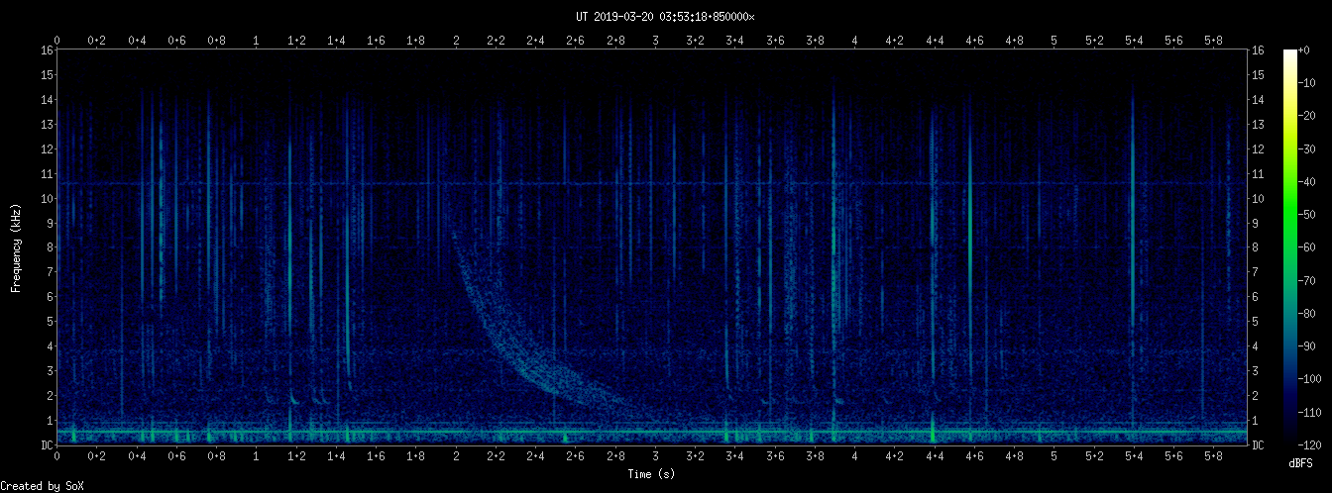
Task: Click the "Frequency (kHz)" axis label
Action: (x=16, y=246)
